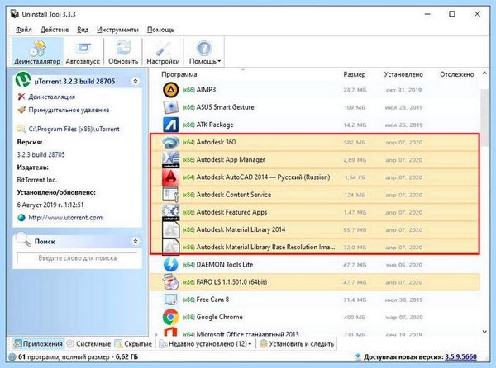Click the ATK Package icon

click(x=171, y=125)
